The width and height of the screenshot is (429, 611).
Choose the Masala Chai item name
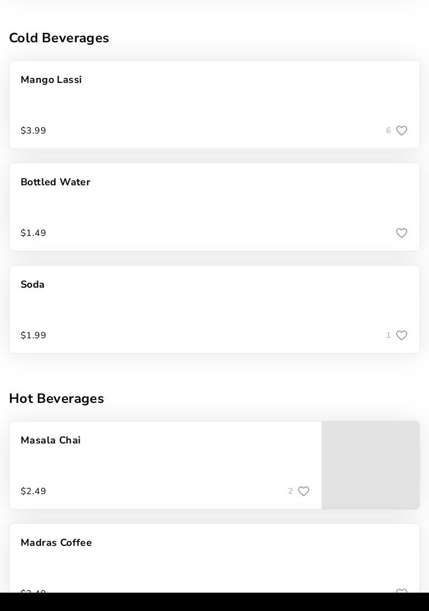click(51, 440)
